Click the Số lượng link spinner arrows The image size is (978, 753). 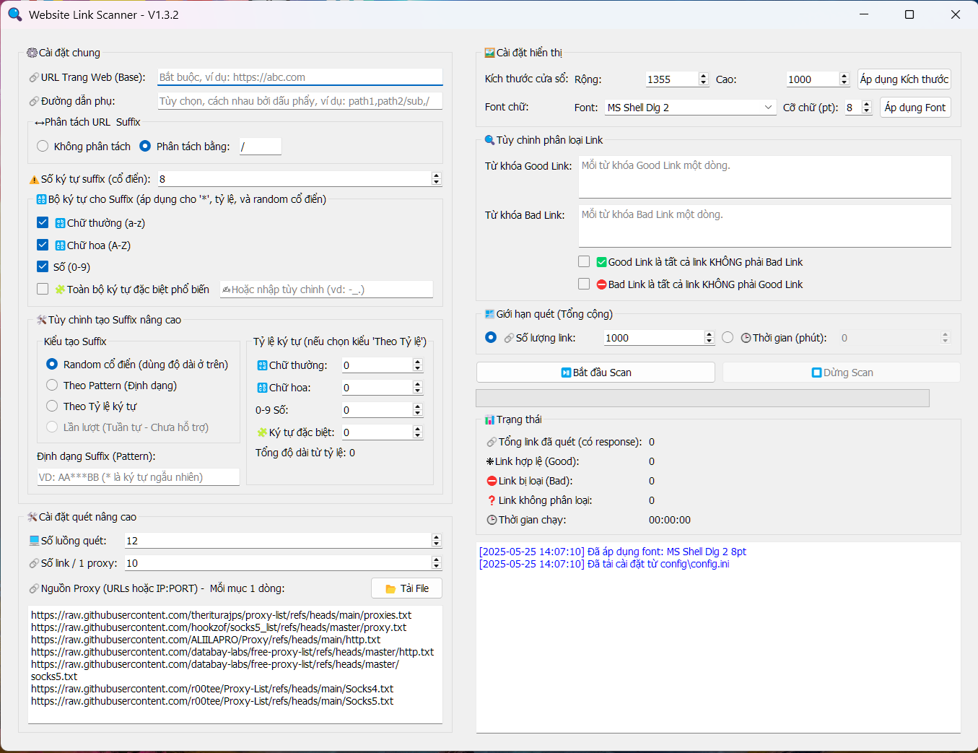click(710, 337)
